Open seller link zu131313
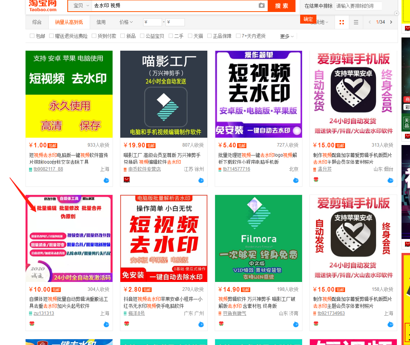The image size is (410, 345). (x=44, y=313)
